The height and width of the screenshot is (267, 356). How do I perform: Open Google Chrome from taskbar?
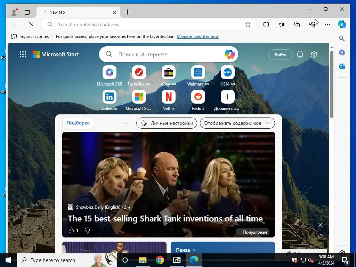160,260
